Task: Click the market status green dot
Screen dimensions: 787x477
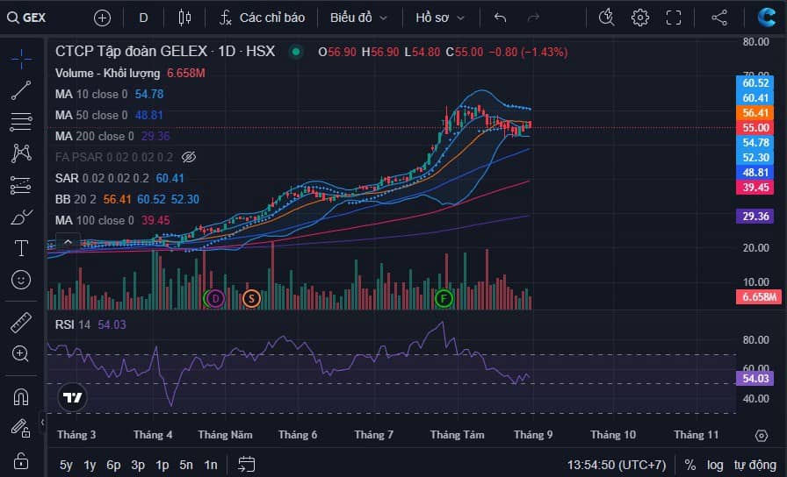Action: (x=296, y=52)
